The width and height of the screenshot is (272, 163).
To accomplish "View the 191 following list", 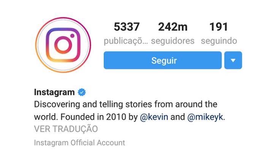I will (x=218, y=27).
